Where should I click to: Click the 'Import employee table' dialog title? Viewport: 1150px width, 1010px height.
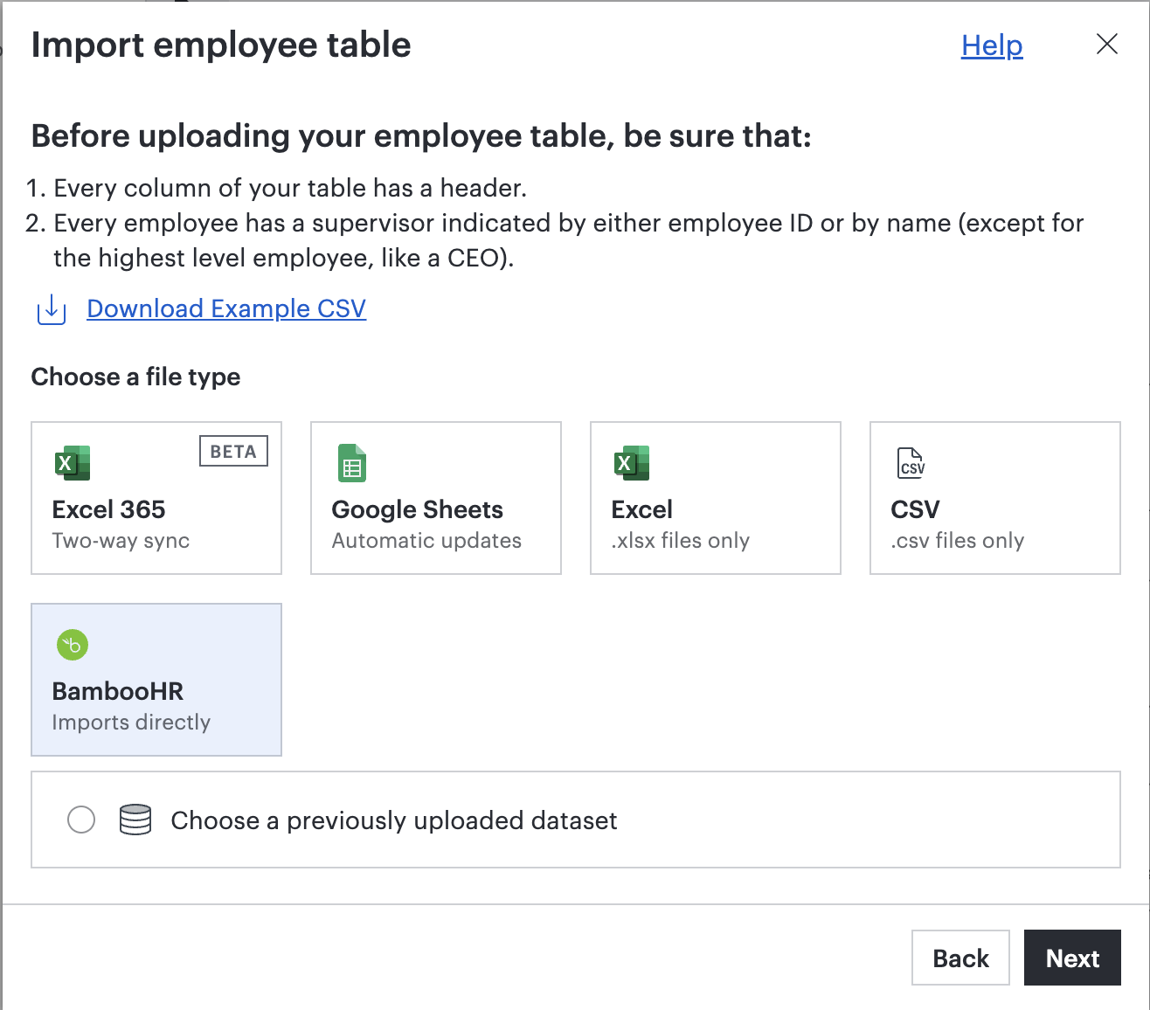click(x=221, y=45)
